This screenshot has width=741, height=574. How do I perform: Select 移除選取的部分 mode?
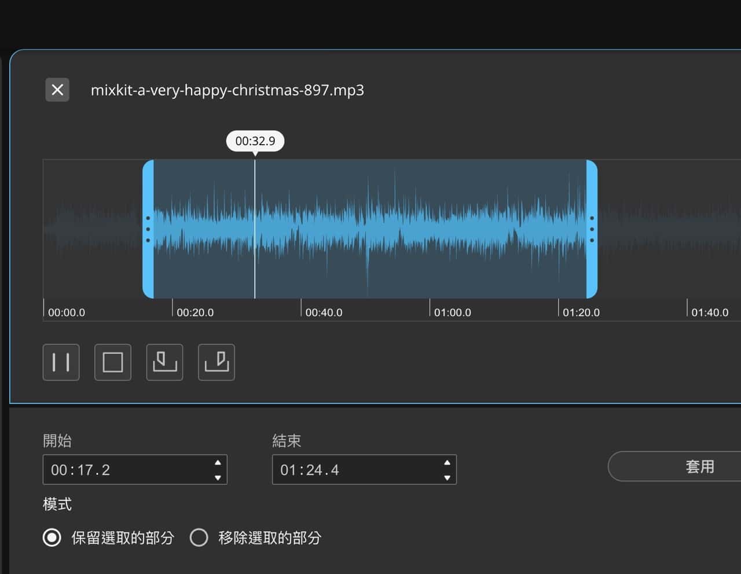click(199, 538)
